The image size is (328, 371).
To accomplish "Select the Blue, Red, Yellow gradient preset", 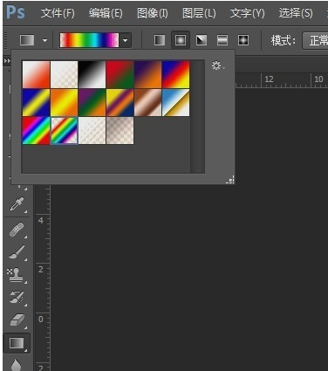I will tap(175, 74).
